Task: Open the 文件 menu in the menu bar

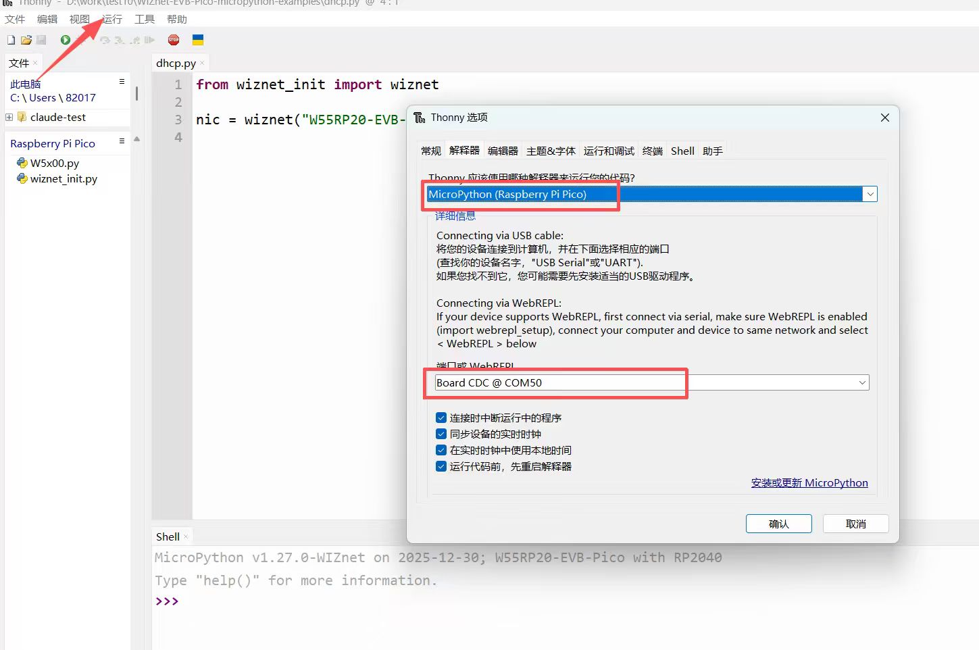Action: [x=15, y=20]
